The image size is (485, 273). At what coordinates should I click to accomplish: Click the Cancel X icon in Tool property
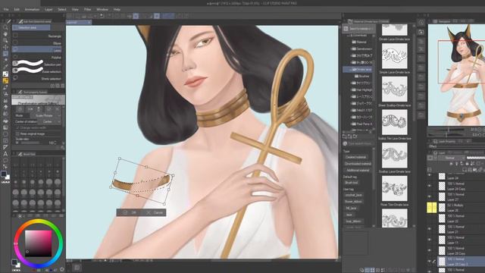pos(58,109)
